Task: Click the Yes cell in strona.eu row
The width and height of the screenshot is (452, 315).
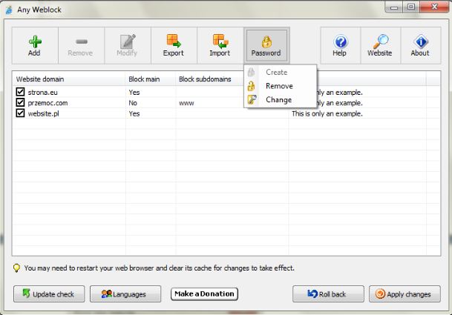Action: [134, 93]
